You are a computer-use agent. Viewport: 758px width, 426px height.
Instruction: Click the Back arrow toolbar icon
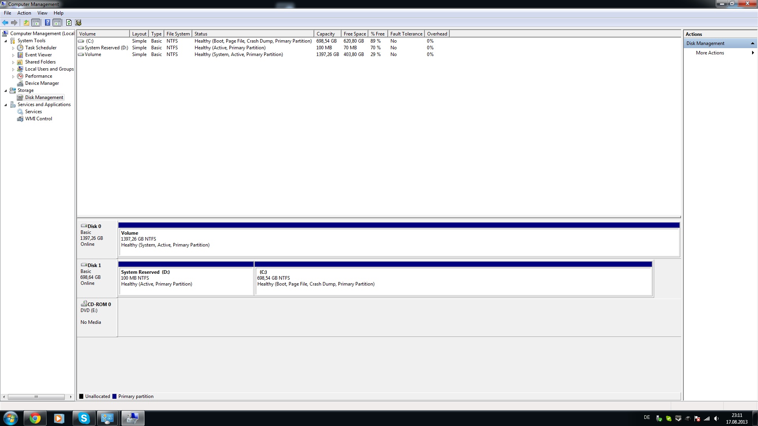tap(5, 23)
